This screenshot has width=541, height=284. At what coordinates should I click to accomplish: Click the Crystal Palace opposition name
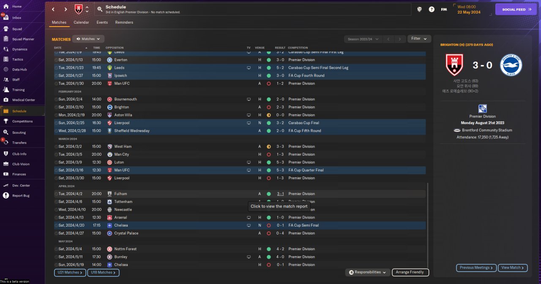coord(126,233)
